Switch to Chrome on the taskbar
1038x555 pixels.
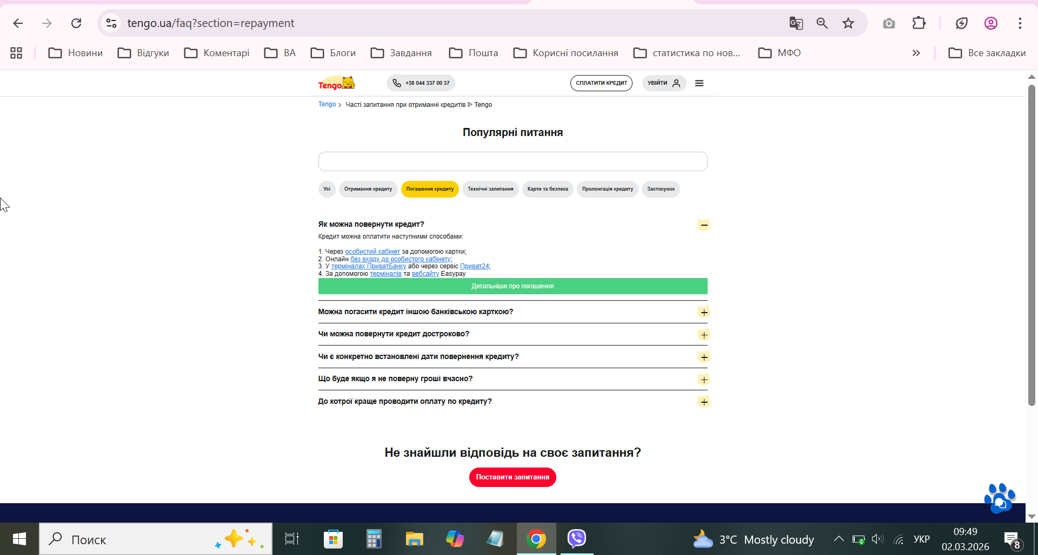click(536, 539)
